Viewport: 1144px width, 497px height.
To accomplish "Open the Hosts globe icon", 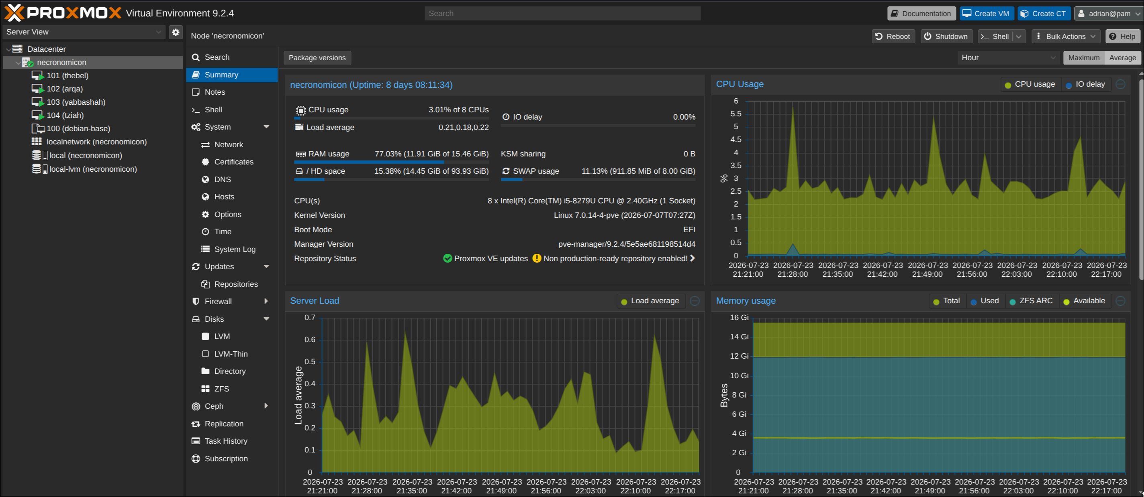I will [205, 197].
